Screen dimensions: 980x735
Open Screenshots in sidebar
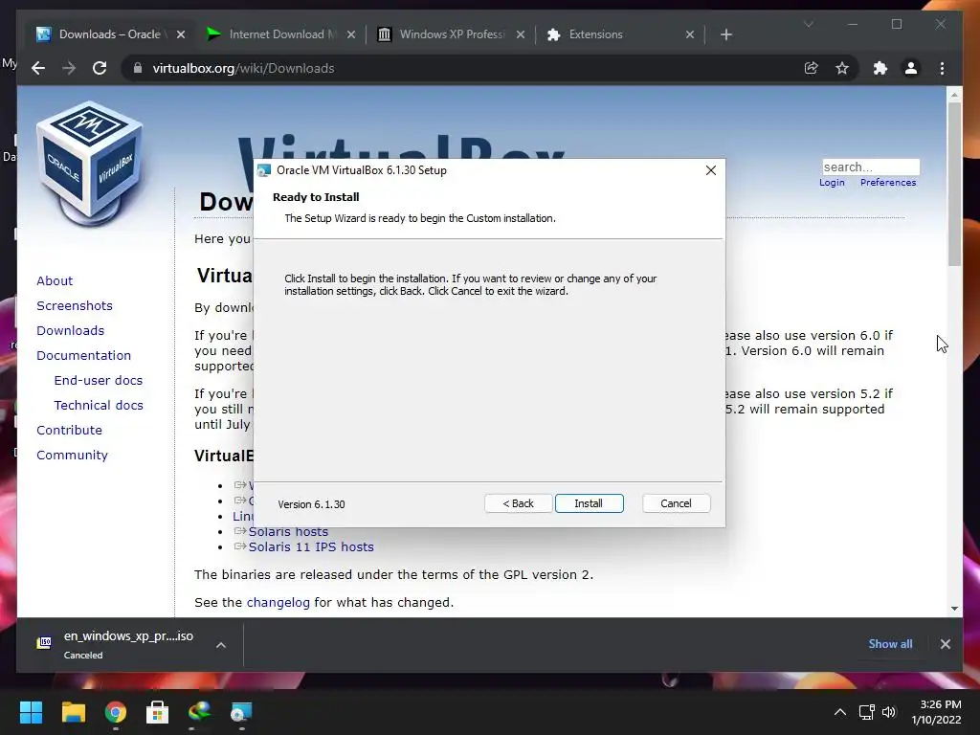click(x=75, y=305)
